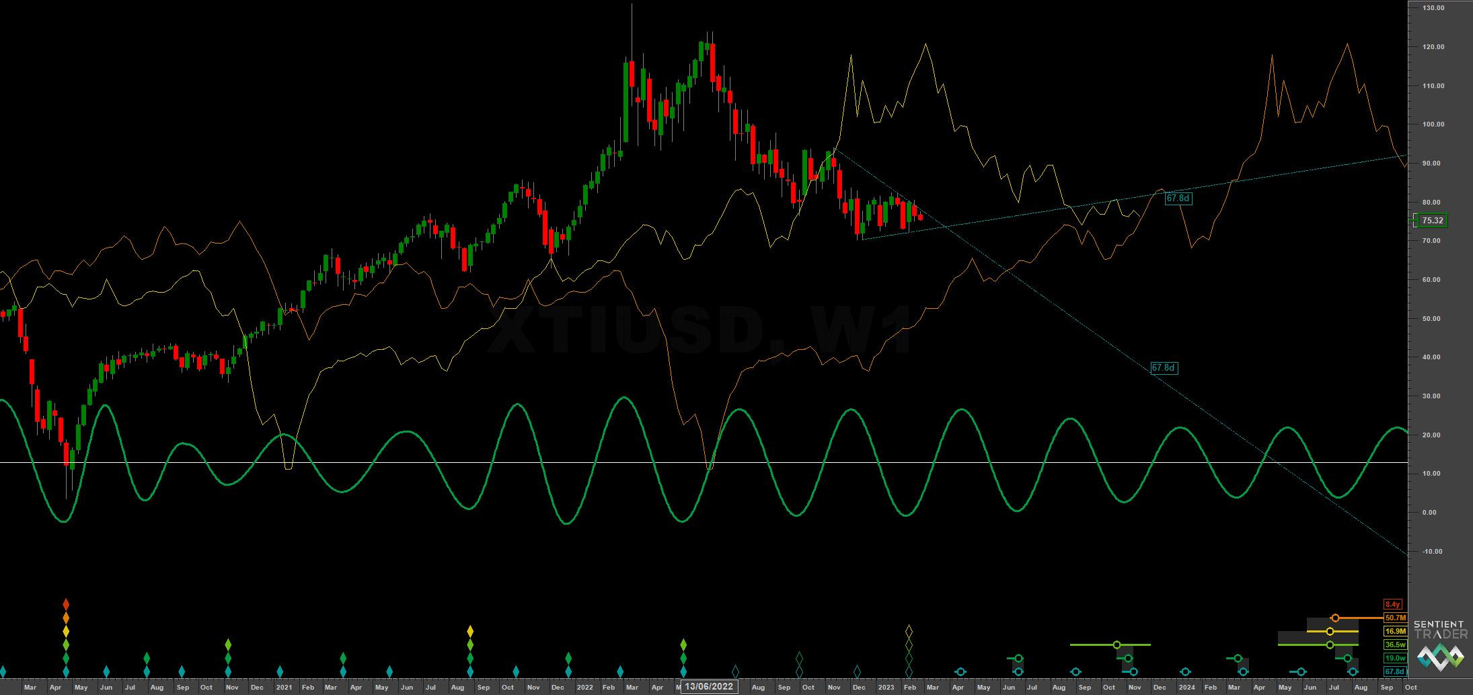The height and width of the screenshot is (695, 1473).
Task: Click the green circle marker on the 36.5w cycle bar
Action: tap(1330, 645)
